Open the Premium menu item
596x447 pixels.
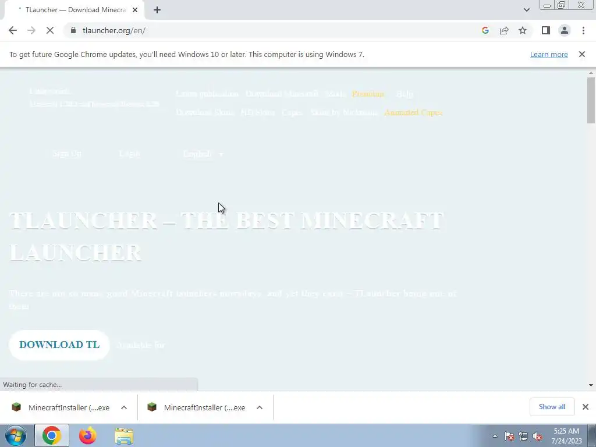pos(368,94)
